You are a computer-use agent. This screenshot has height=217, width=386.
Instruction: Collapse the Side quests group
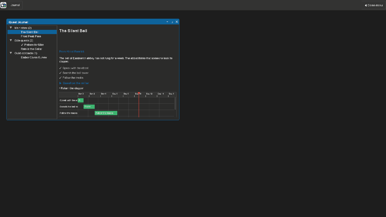pyautogui.click(x=11, y=40)
